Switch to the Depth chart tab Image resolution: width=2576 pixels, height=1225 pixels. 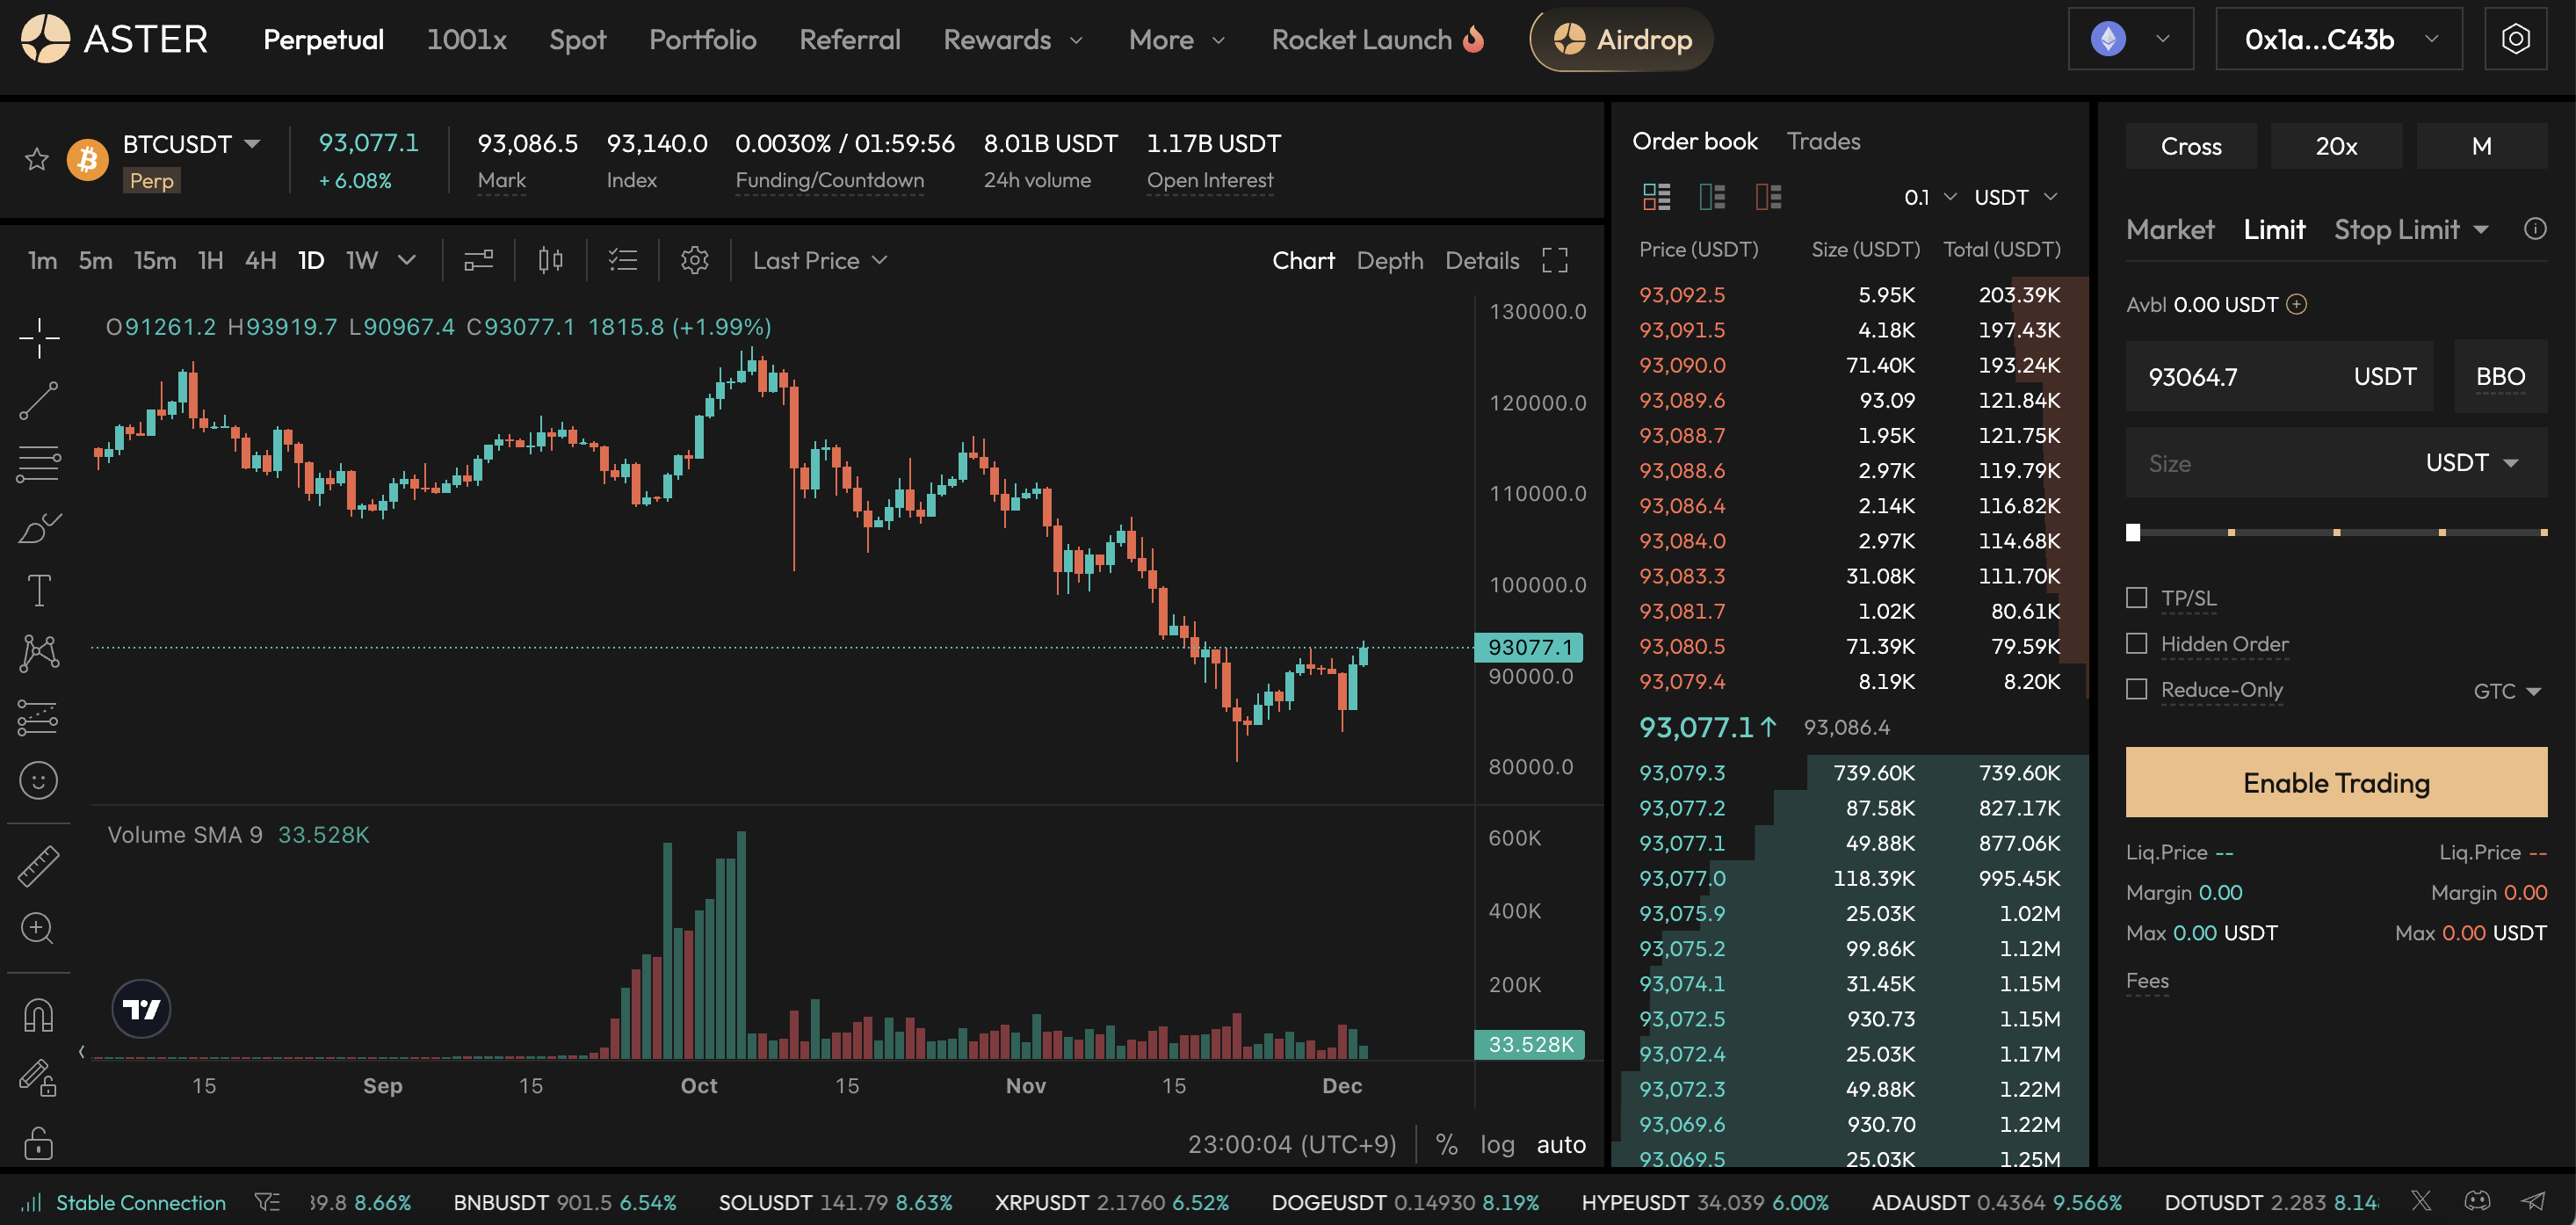(x=1389, y=260)
